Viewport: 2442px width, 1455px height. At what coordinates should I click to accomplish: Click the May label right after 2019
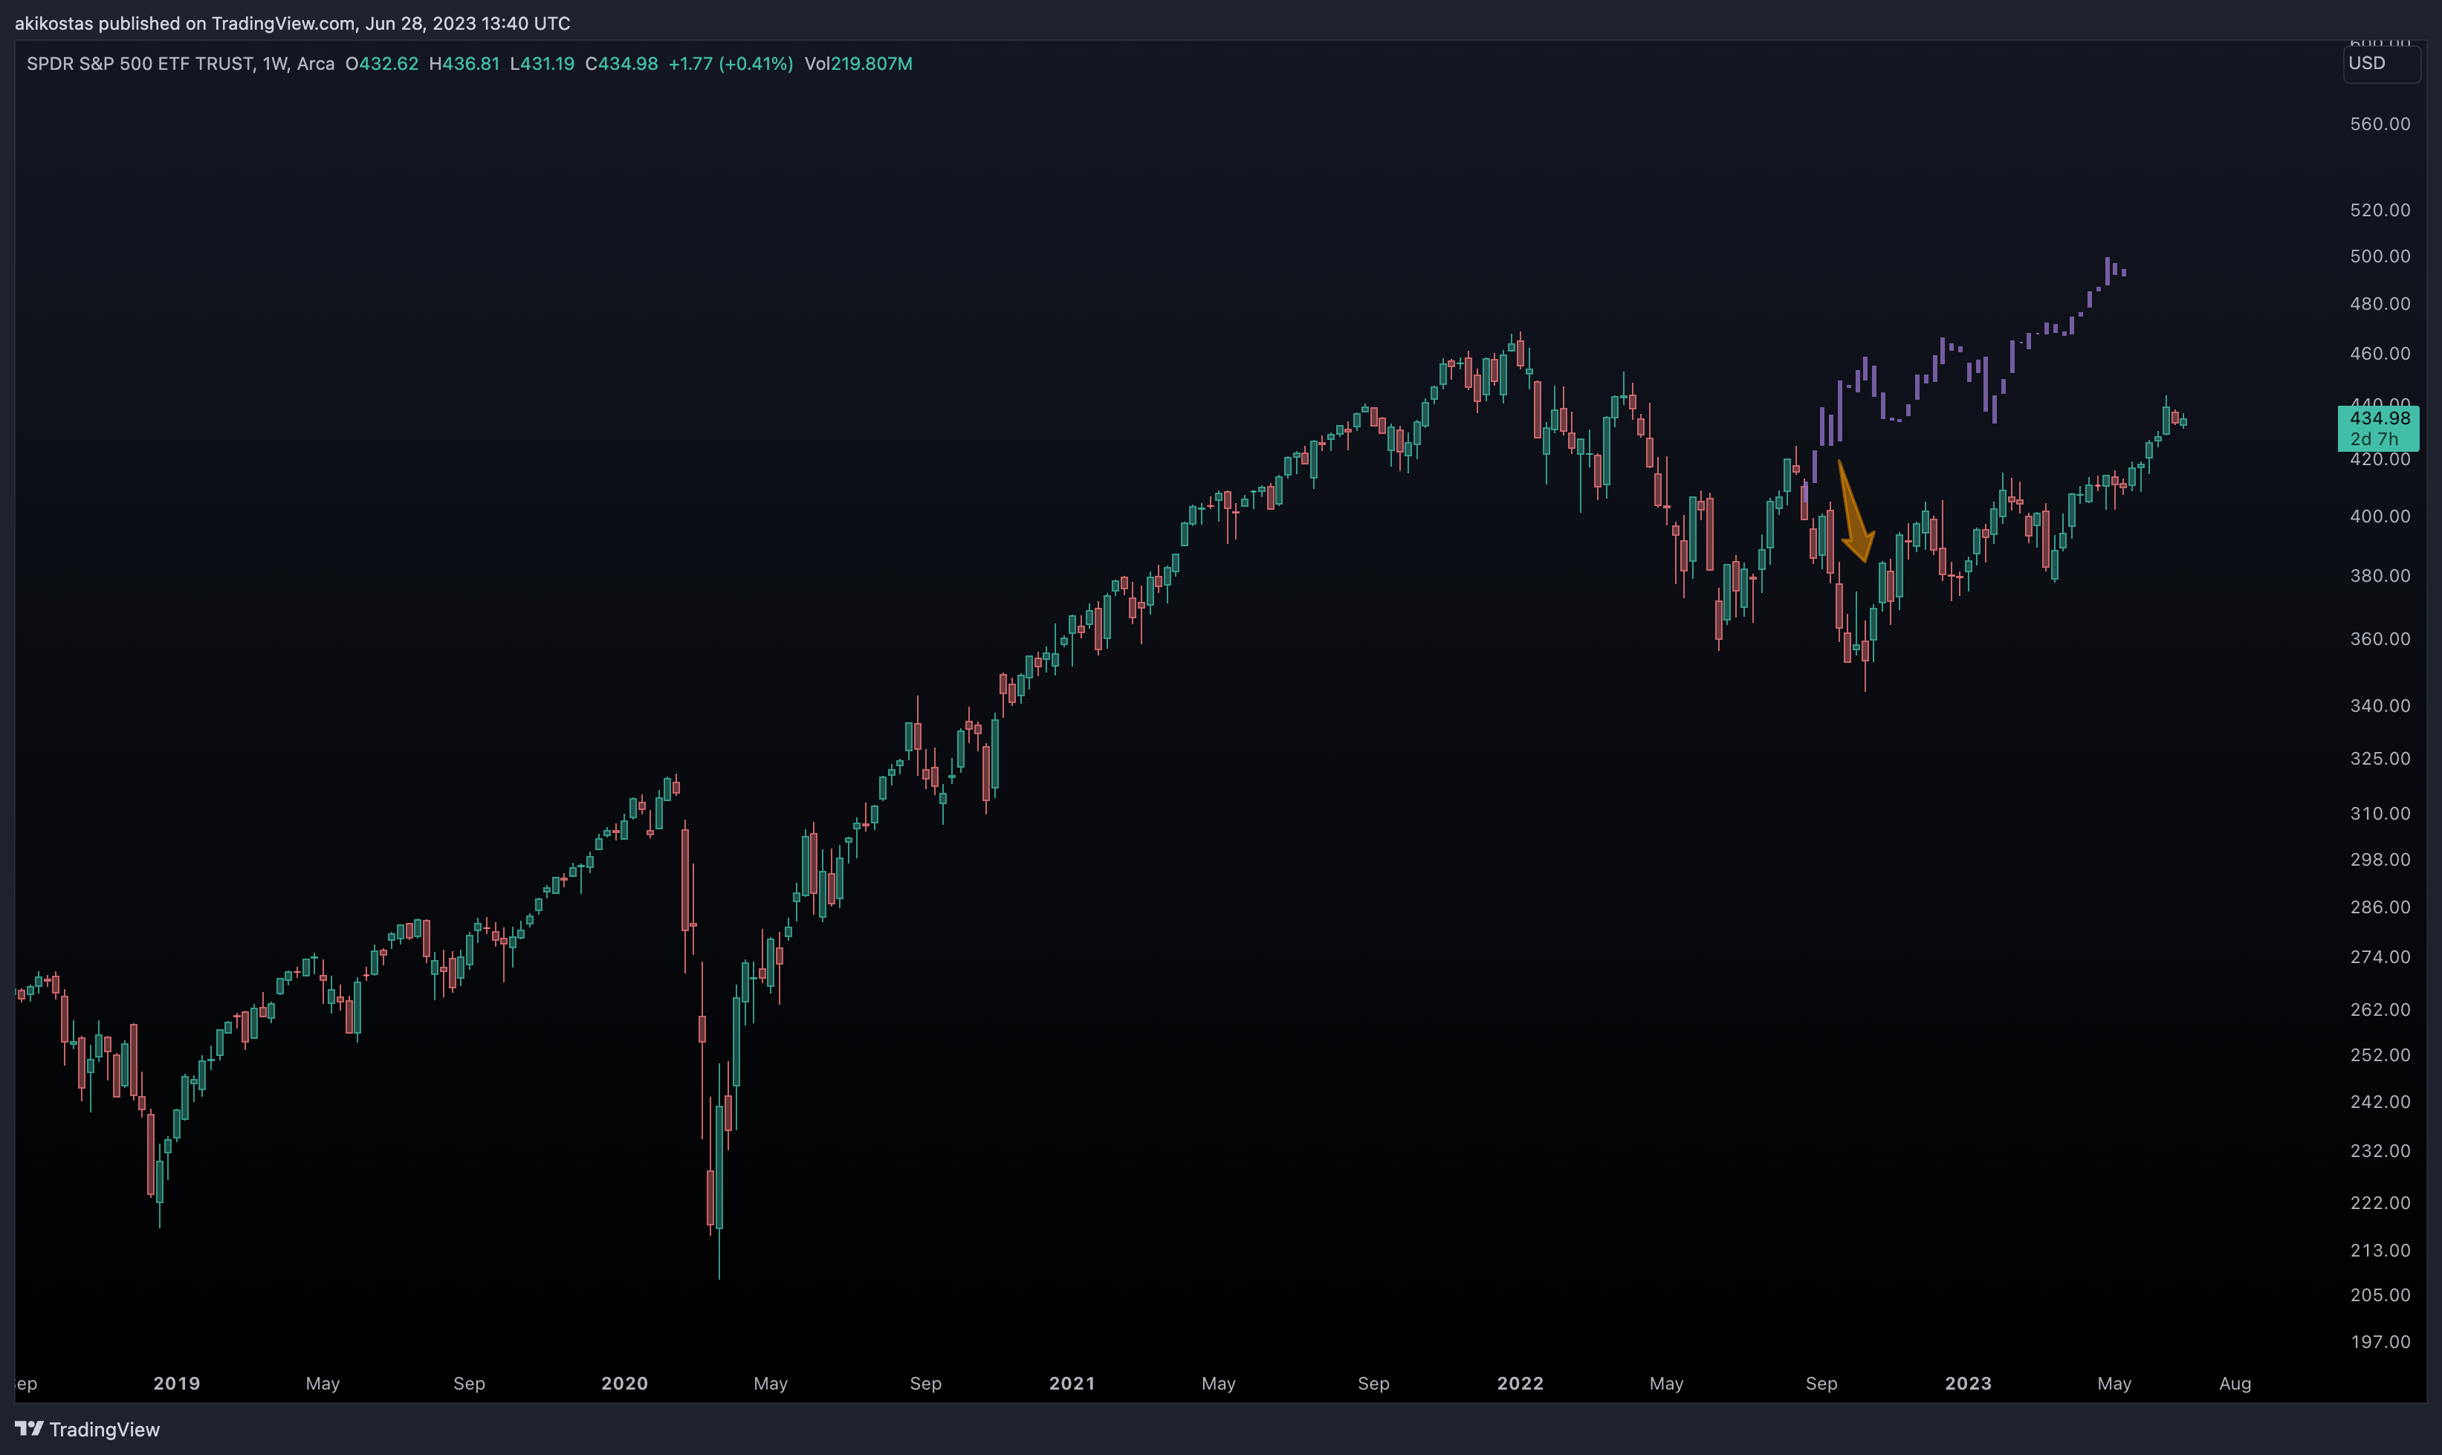[x=323, y=1384]
